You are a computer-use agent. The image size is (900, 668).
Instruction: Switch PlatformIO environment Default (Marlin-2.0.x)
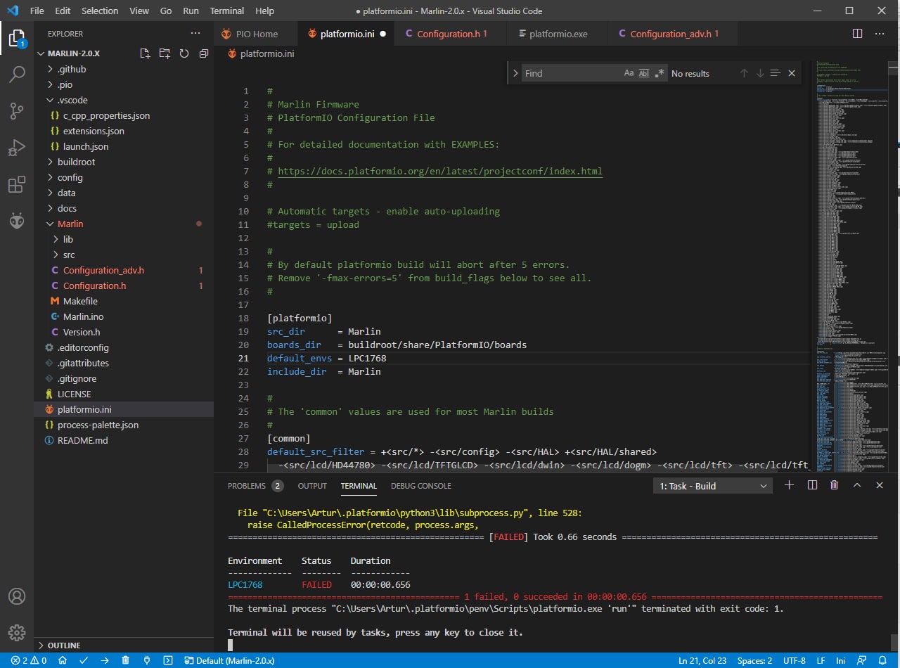[x=229, y=660]
